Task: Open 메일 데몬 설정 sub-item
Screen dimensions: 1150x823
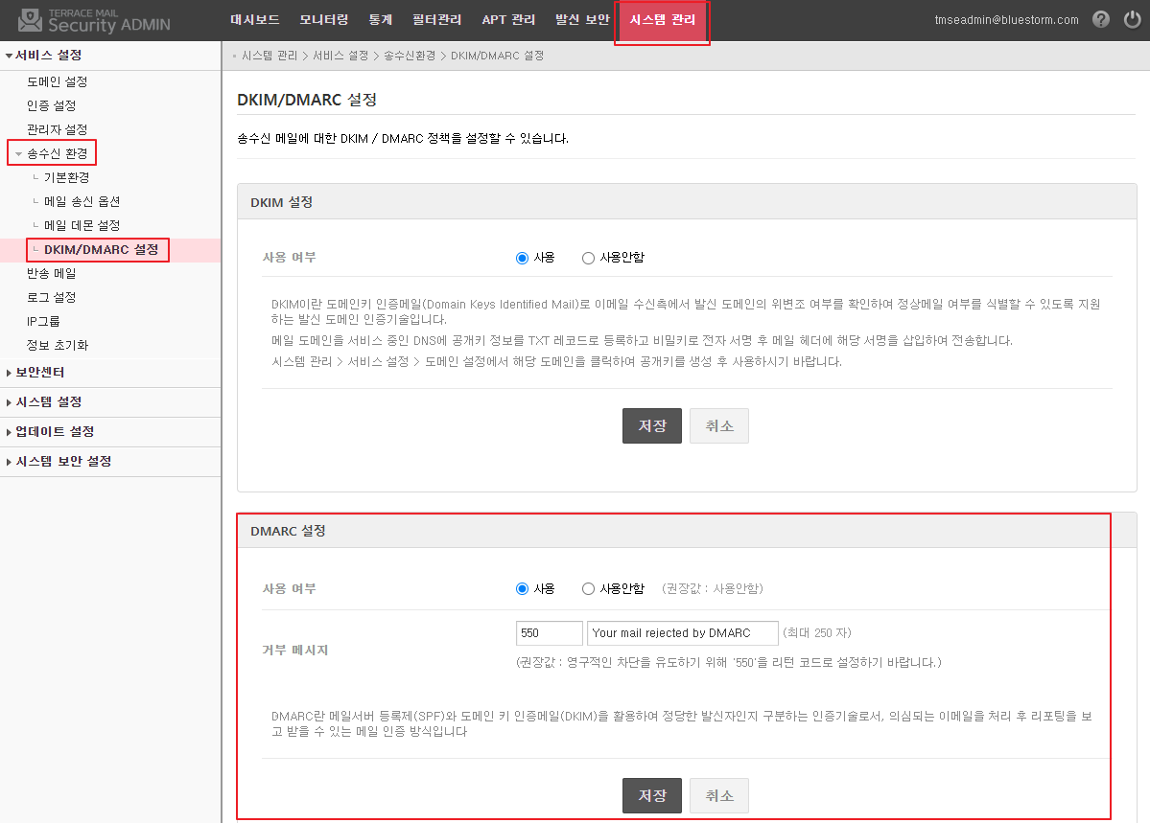Action: tap(82, 226)
